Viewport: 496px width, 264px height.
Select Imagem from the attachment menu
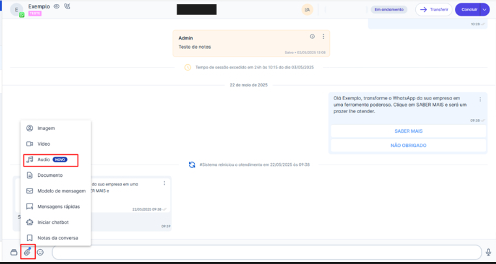point(46,128)
